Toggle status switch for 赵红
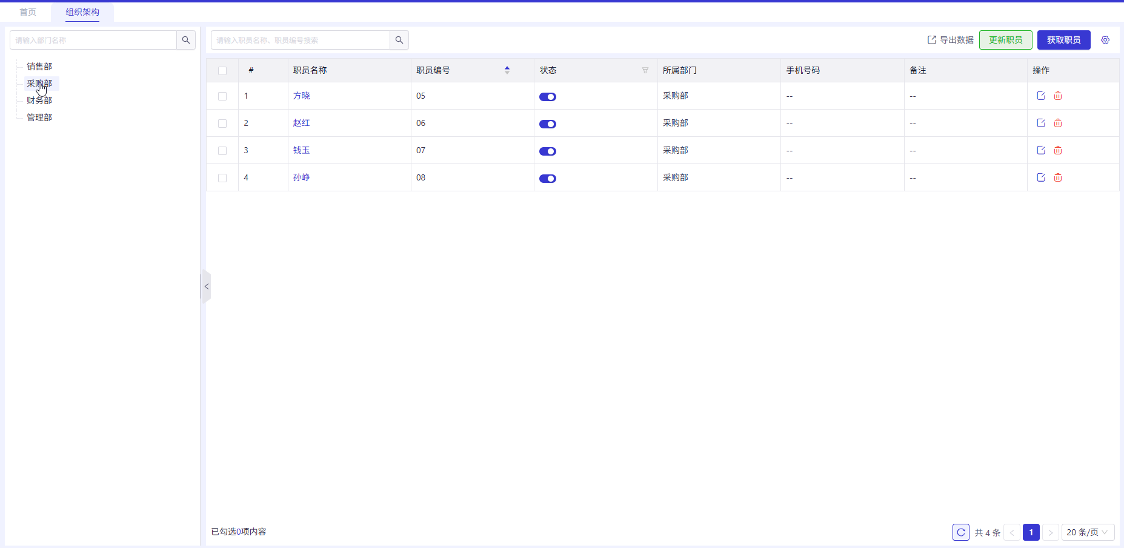1124x548 pixels. [x=548, y=124]
